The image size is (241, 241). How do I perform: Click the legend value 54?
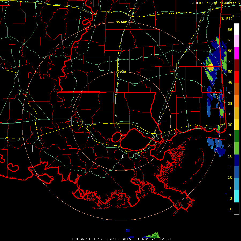pyautogui.click(x=230, y=61)
